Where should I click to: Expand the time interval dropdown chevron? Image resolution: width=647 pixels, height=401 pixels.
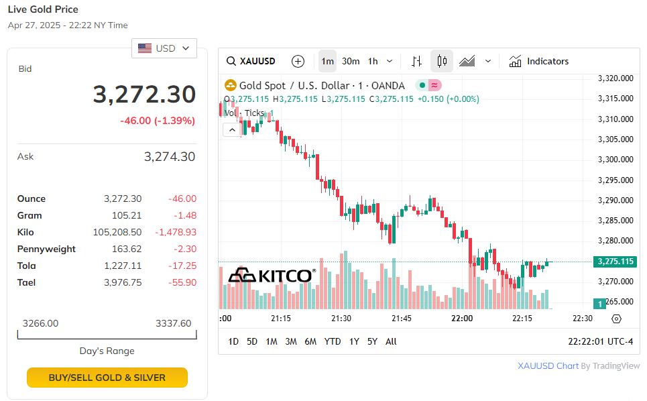390,61
